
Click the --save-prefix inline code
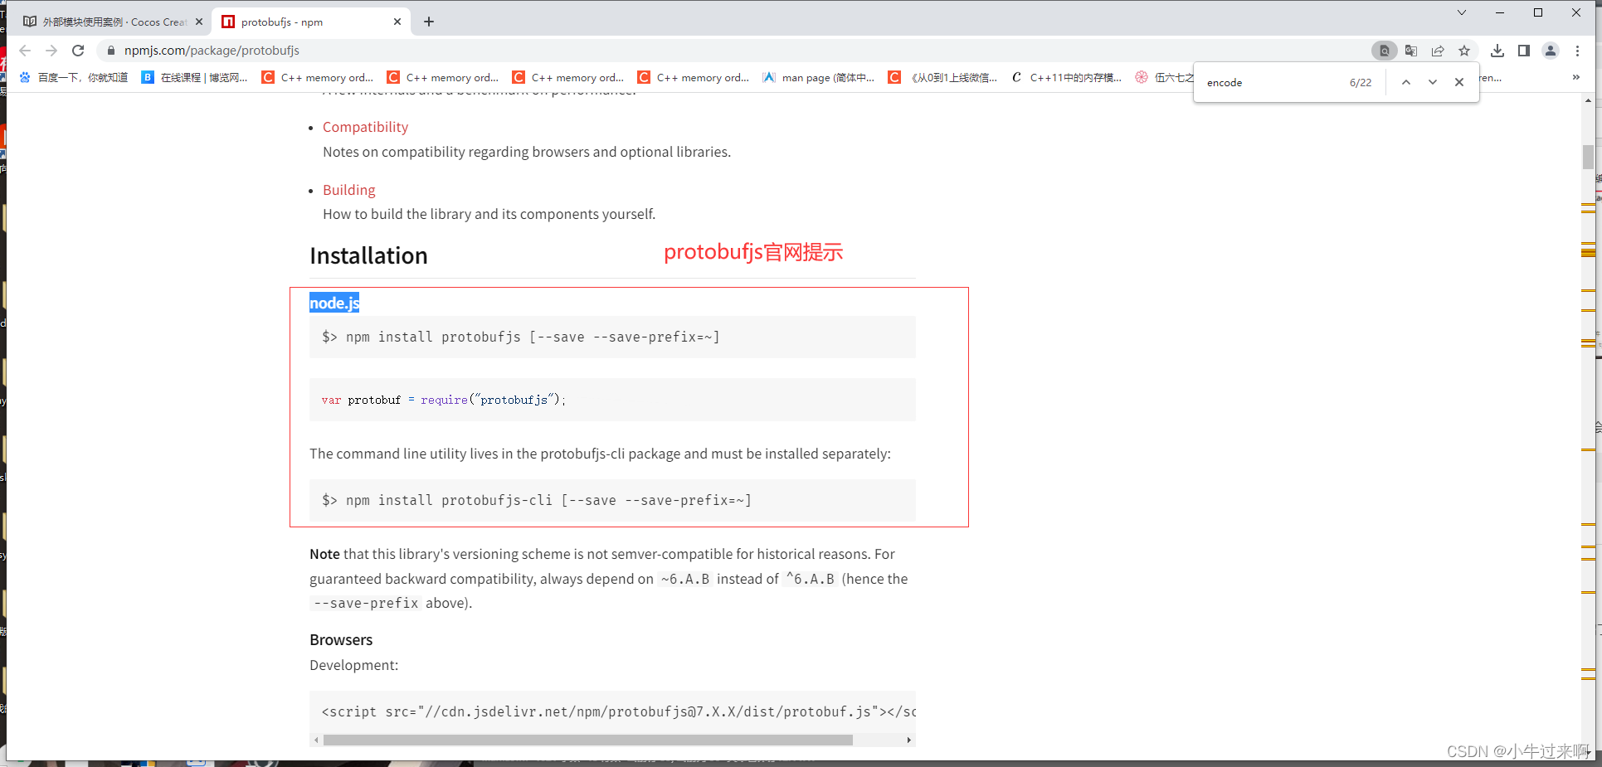point(366,603)
